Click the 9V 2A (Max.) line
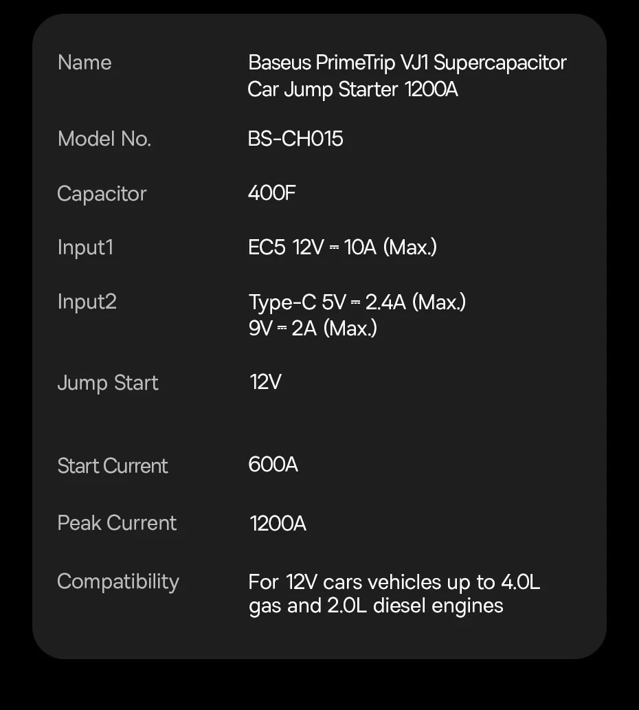The image size is (639, 710). point(313,329)
